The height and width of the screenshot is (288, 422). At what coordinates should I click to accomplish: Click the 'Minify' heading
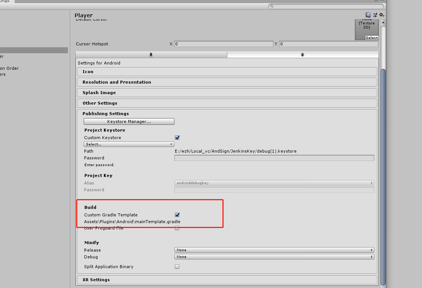[x=92, y=243]
